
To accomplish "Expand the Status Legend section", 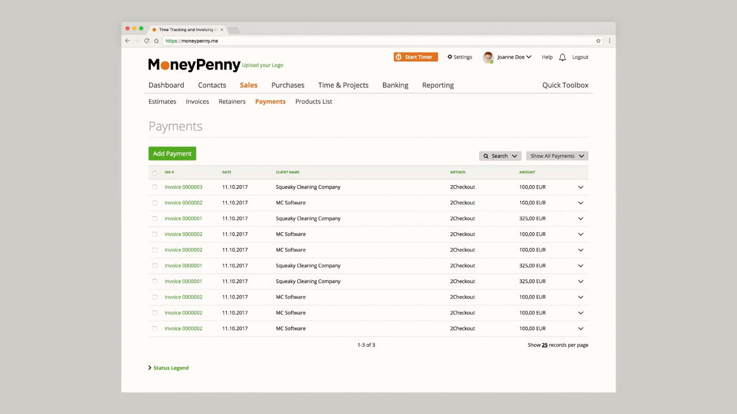I will coord(169,368).
